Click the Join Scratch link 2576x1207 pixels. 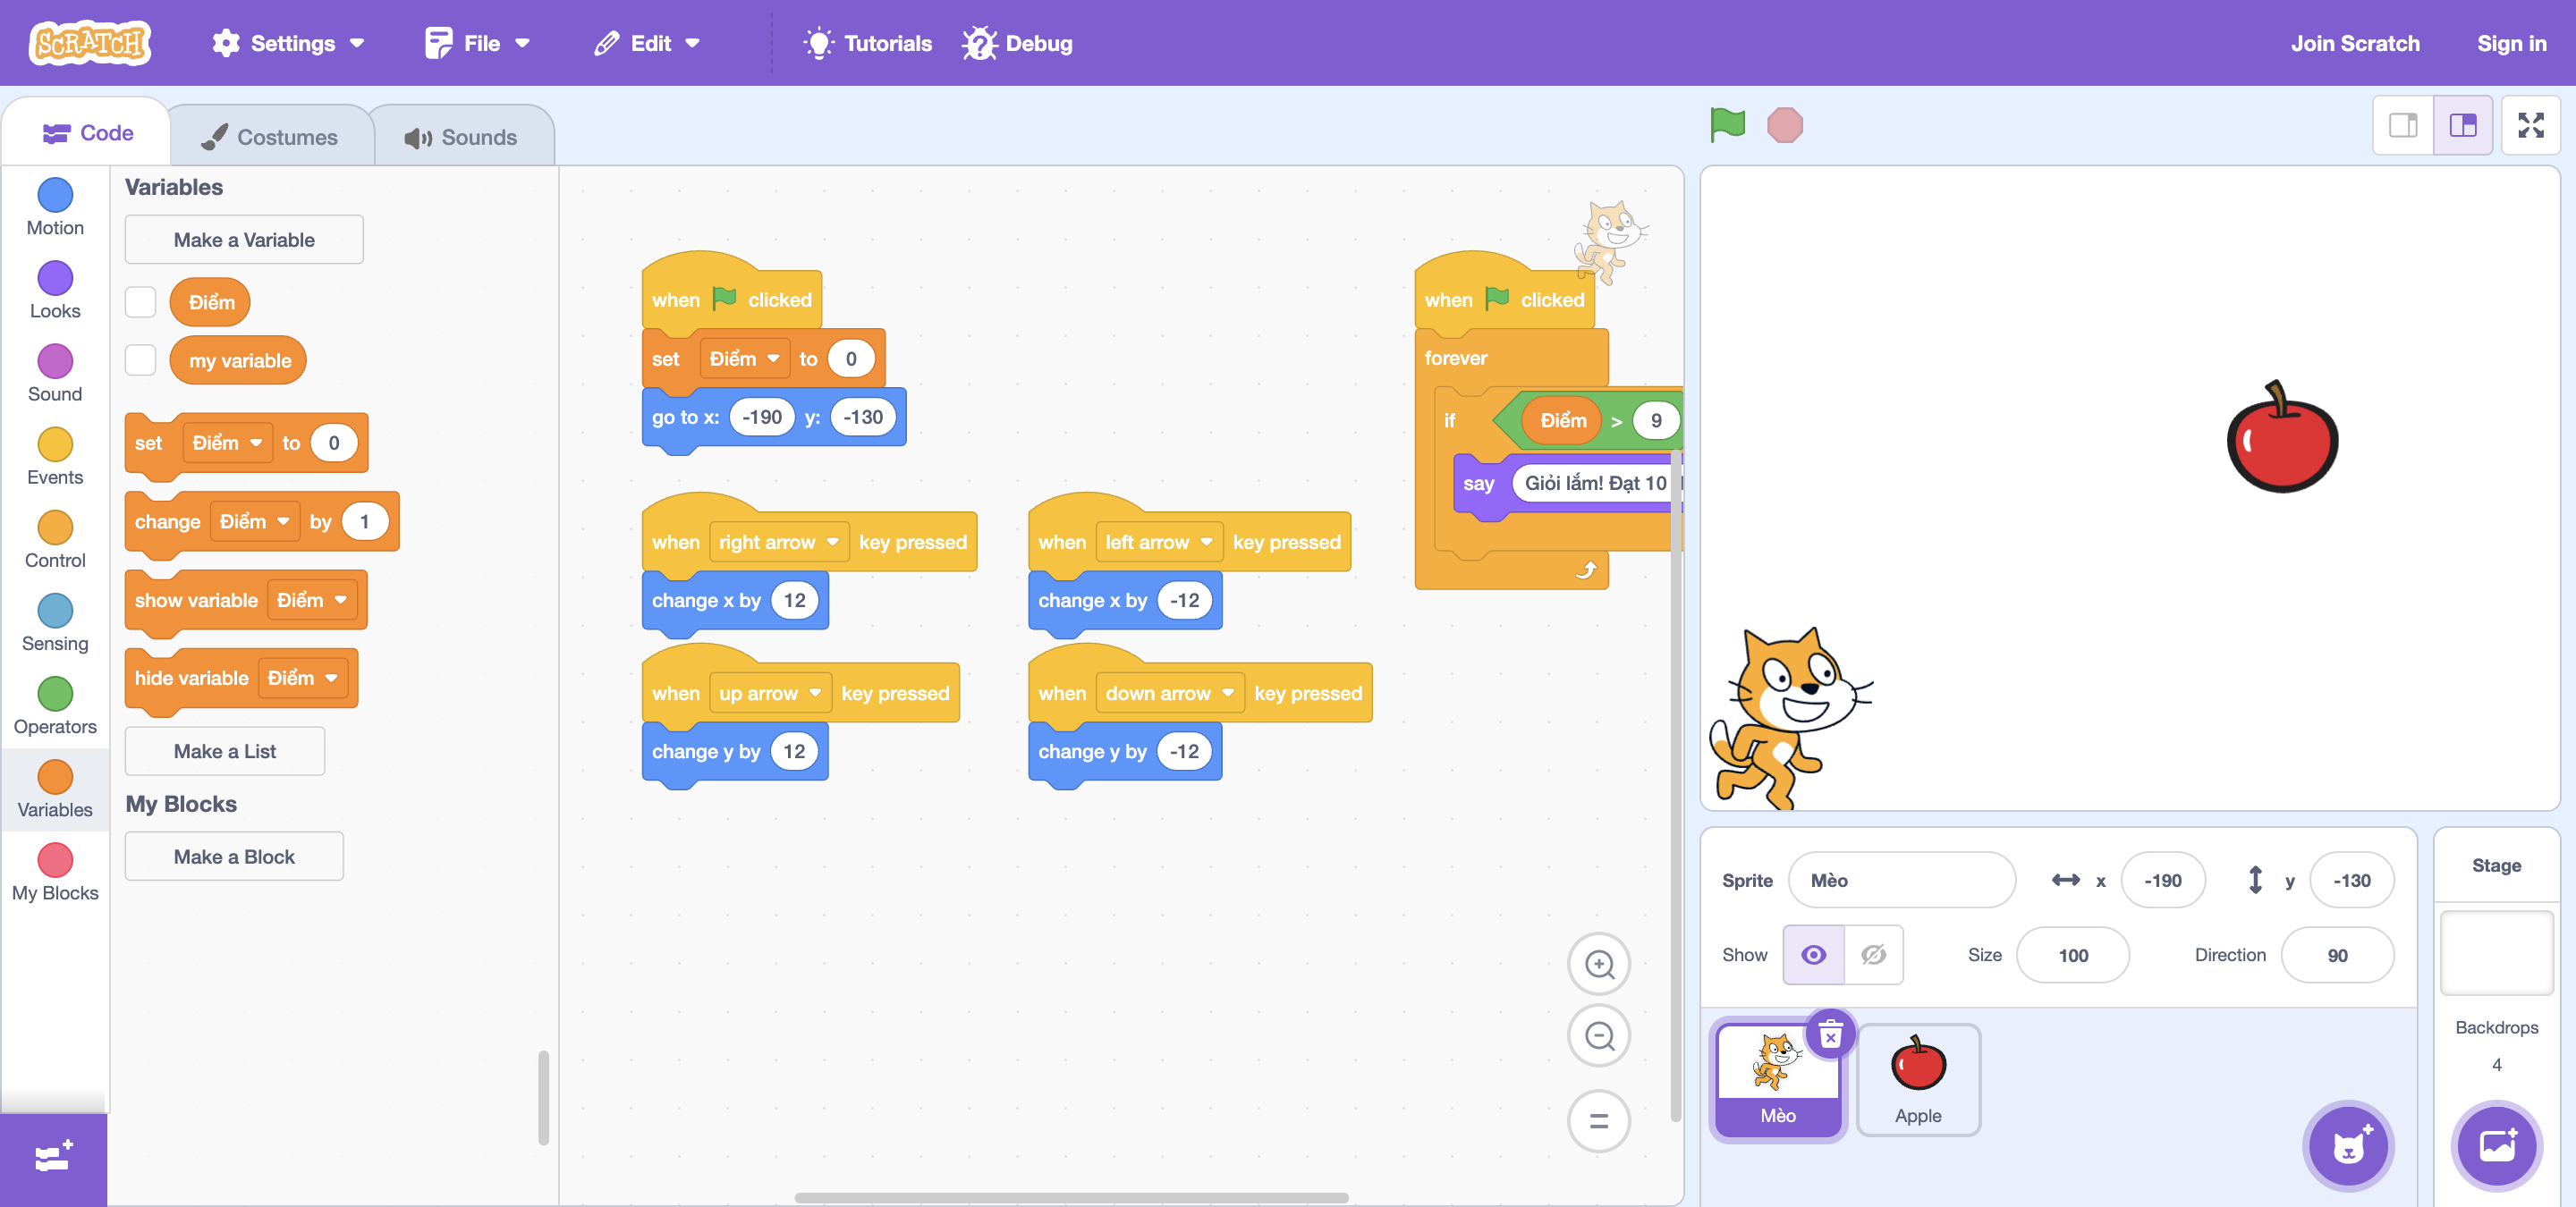[x=2354, y=43]
